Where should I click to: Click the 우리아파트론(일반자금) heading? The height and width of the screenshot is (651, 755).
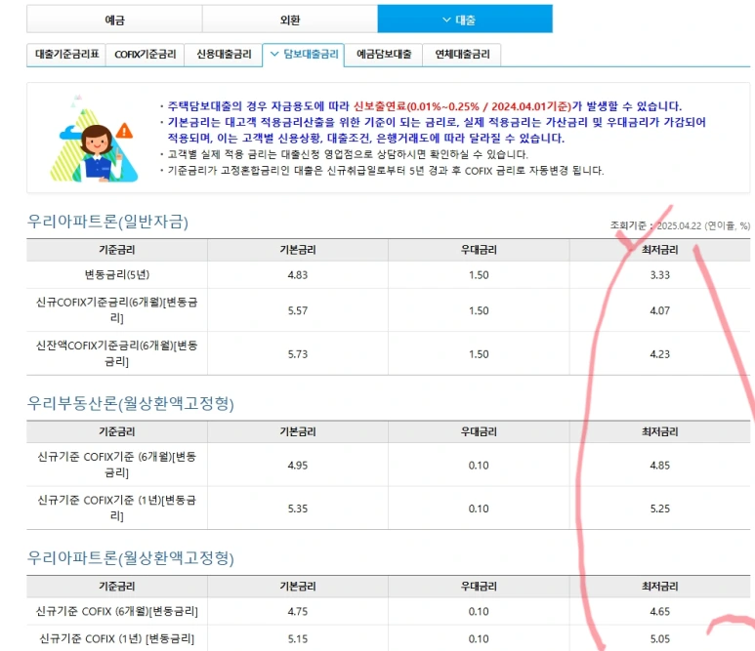pos(107,222)
